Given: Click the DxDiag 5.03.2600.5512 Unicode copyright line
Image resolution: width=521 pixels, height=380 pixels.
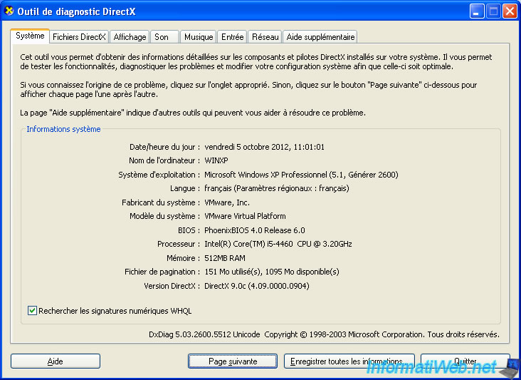Looking at the screenshot, I should coord(324,334).
